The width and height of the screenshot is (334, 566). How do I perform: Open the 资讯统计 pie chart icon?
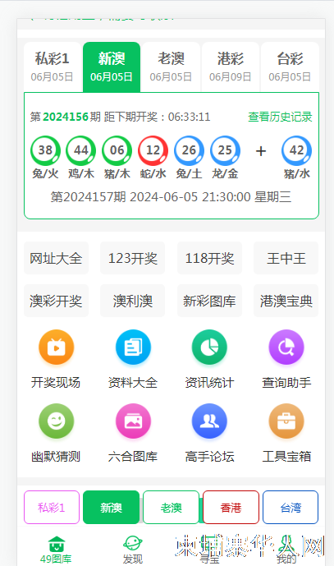click(209, 347)
